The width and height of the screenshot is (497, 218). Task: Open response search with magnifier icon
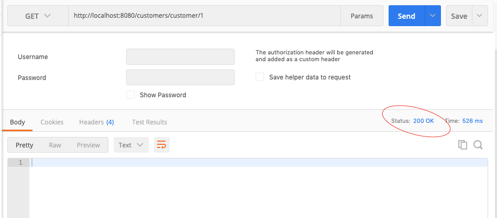478,145
